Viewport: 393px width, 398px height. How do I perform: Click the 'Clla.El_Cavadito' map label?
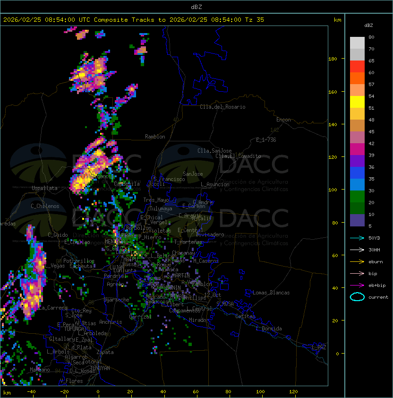click(238, 156)
